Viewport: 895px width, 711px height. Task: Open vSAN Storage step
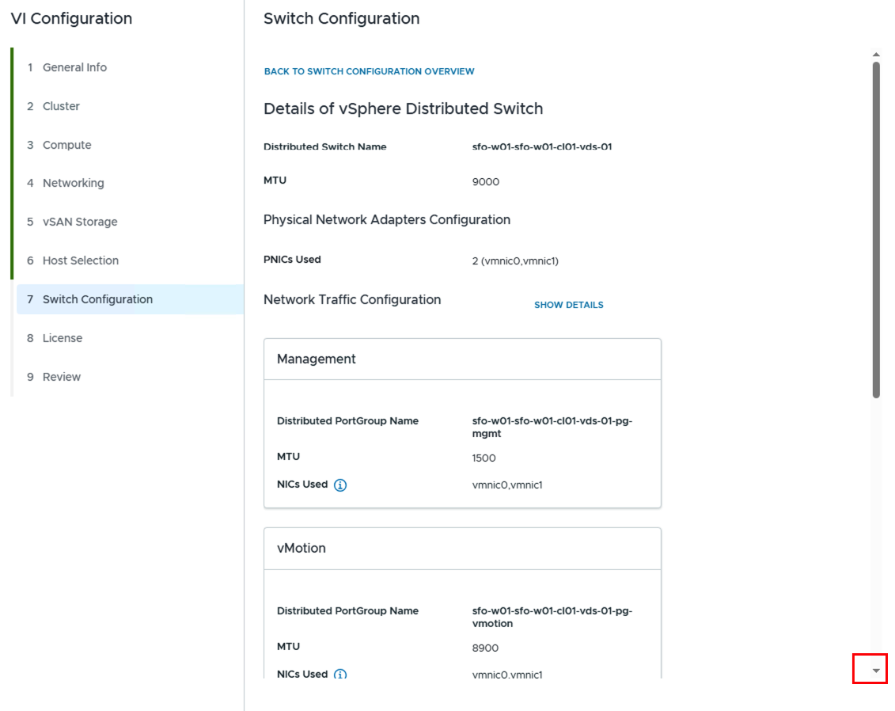click(x=80, y=222)
